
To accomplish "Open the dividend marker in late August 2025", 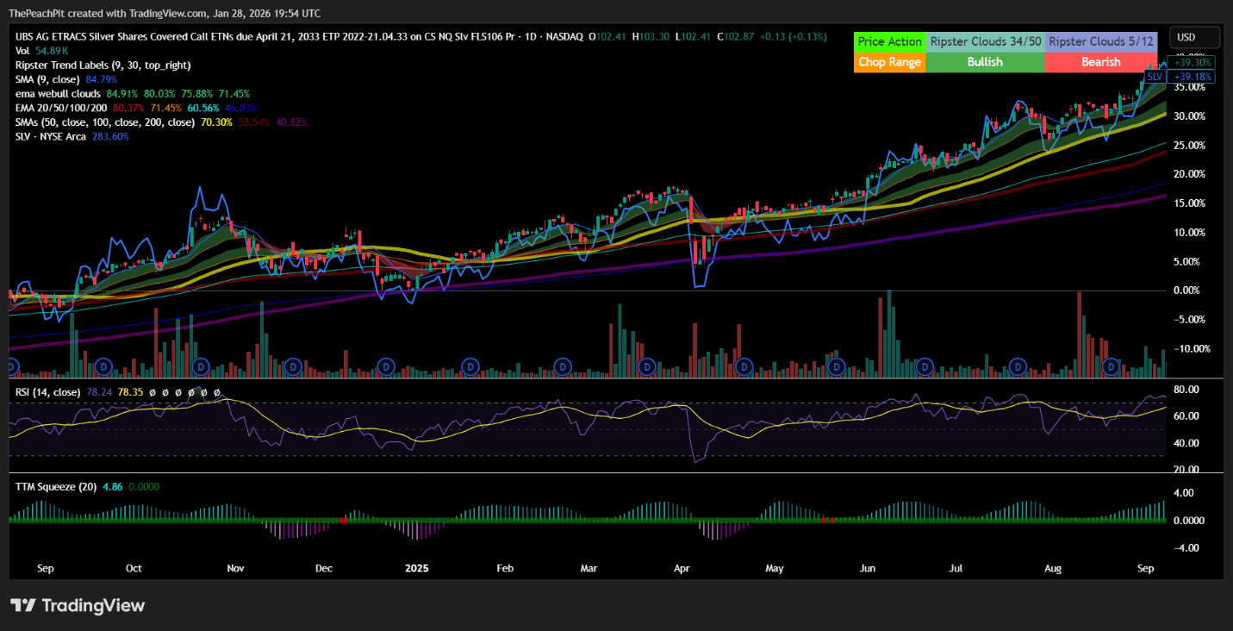I will pos(1112,366).
